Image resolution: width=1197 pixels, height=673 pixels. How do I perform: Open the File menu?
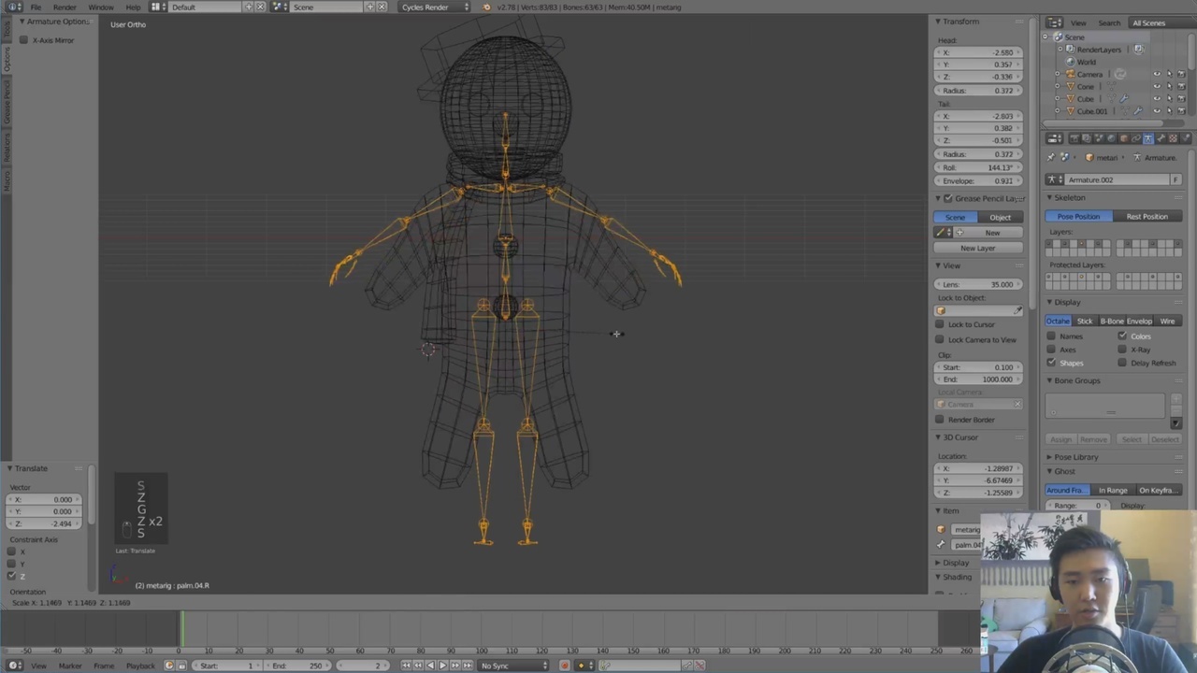36,7
